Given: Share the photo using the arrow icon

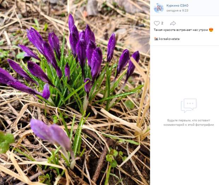Looking at the screenshot, I should point(173,23).
